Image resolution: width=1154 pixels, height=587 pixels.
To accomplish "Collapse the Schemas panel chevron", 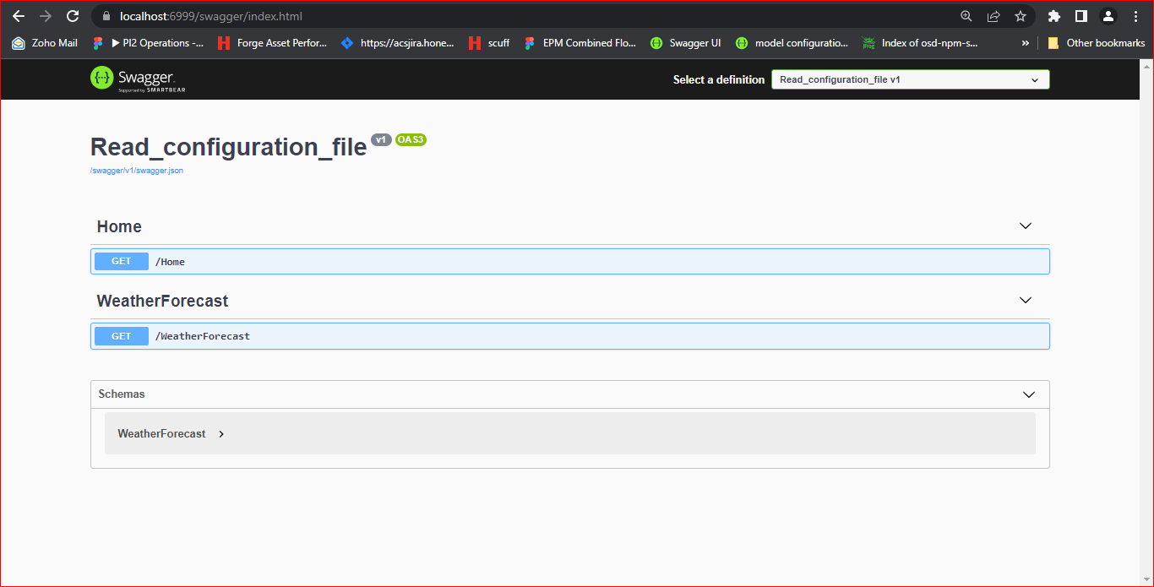I will pos(1028,394).
